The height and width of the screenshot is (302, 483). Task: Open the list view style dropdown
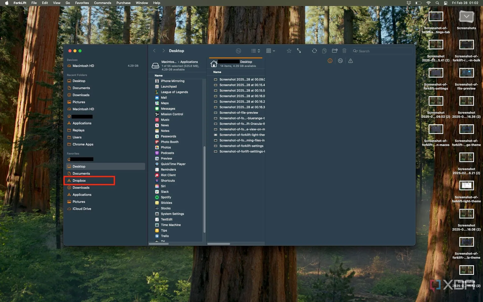click(x=255, y=51)
